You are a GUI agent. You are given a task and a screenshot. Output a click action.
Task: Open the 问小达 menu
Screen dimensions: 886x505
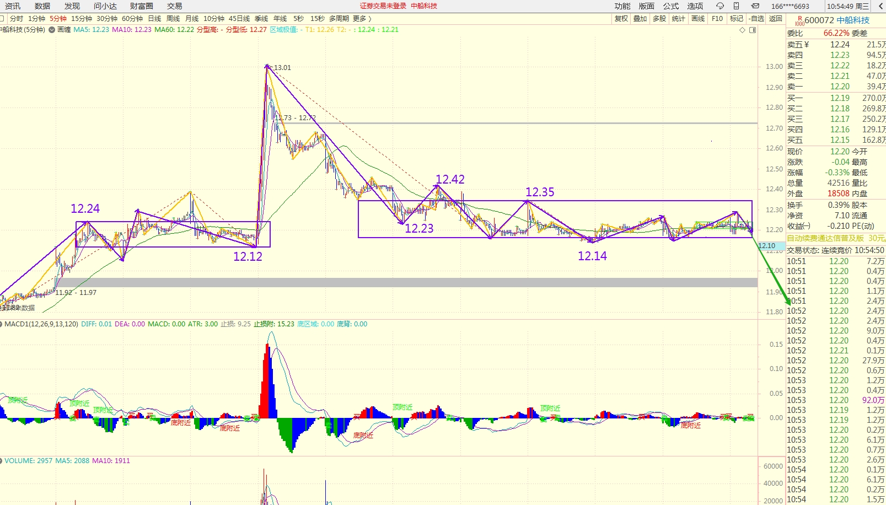click(x=105, y=6)
